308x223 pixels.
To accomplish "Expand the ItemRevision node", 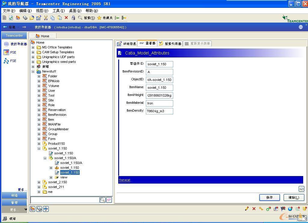I will [39, 115].
